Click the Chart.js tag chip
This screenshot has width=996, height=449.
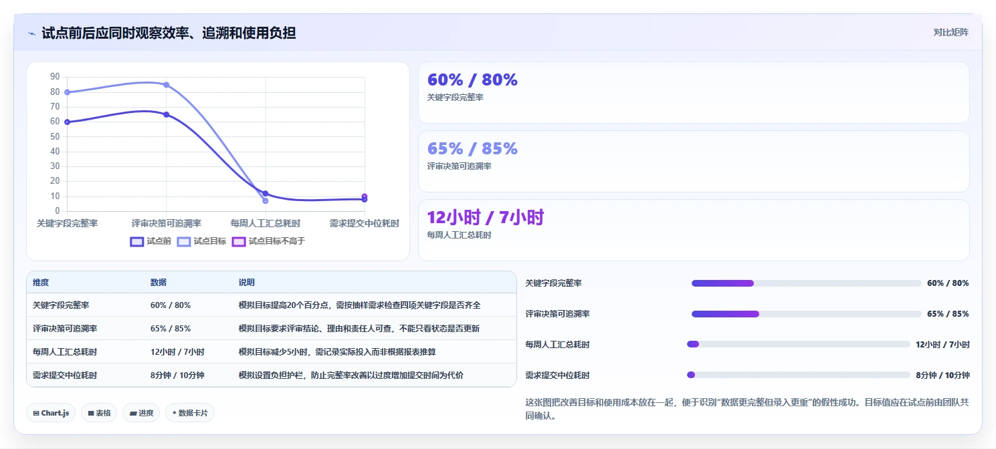click(x=52, y=413)
